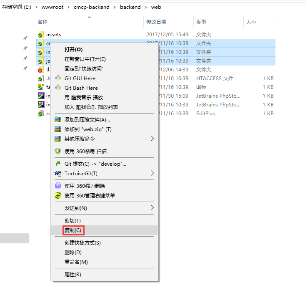Image resolution: width=305 pixels, height=288 pixels.
Task: Click the Git GUI Here icon
Action: click(58, 78)
